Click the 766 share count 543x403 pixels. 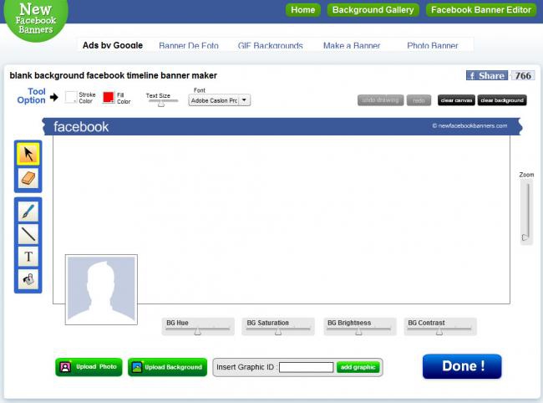[523, 75]
